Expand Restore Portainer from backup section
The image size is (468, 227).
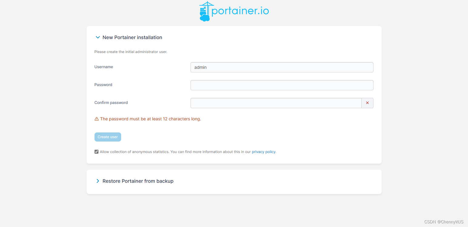pos(98,181)
